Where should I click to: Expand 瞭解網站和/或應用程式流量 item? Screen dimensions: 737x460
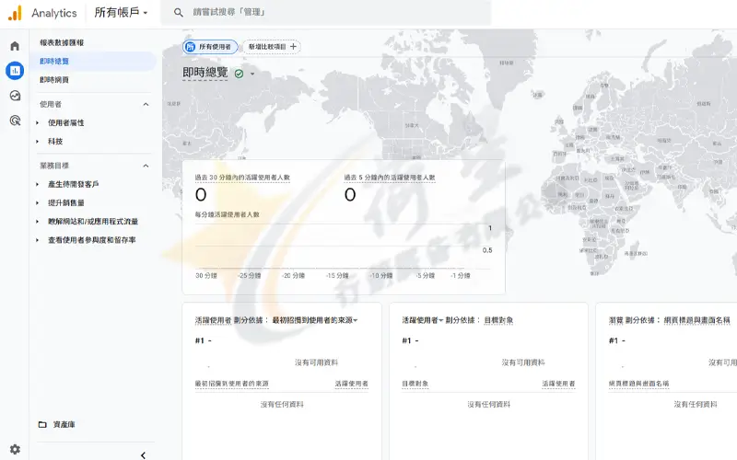pos(37,221)
